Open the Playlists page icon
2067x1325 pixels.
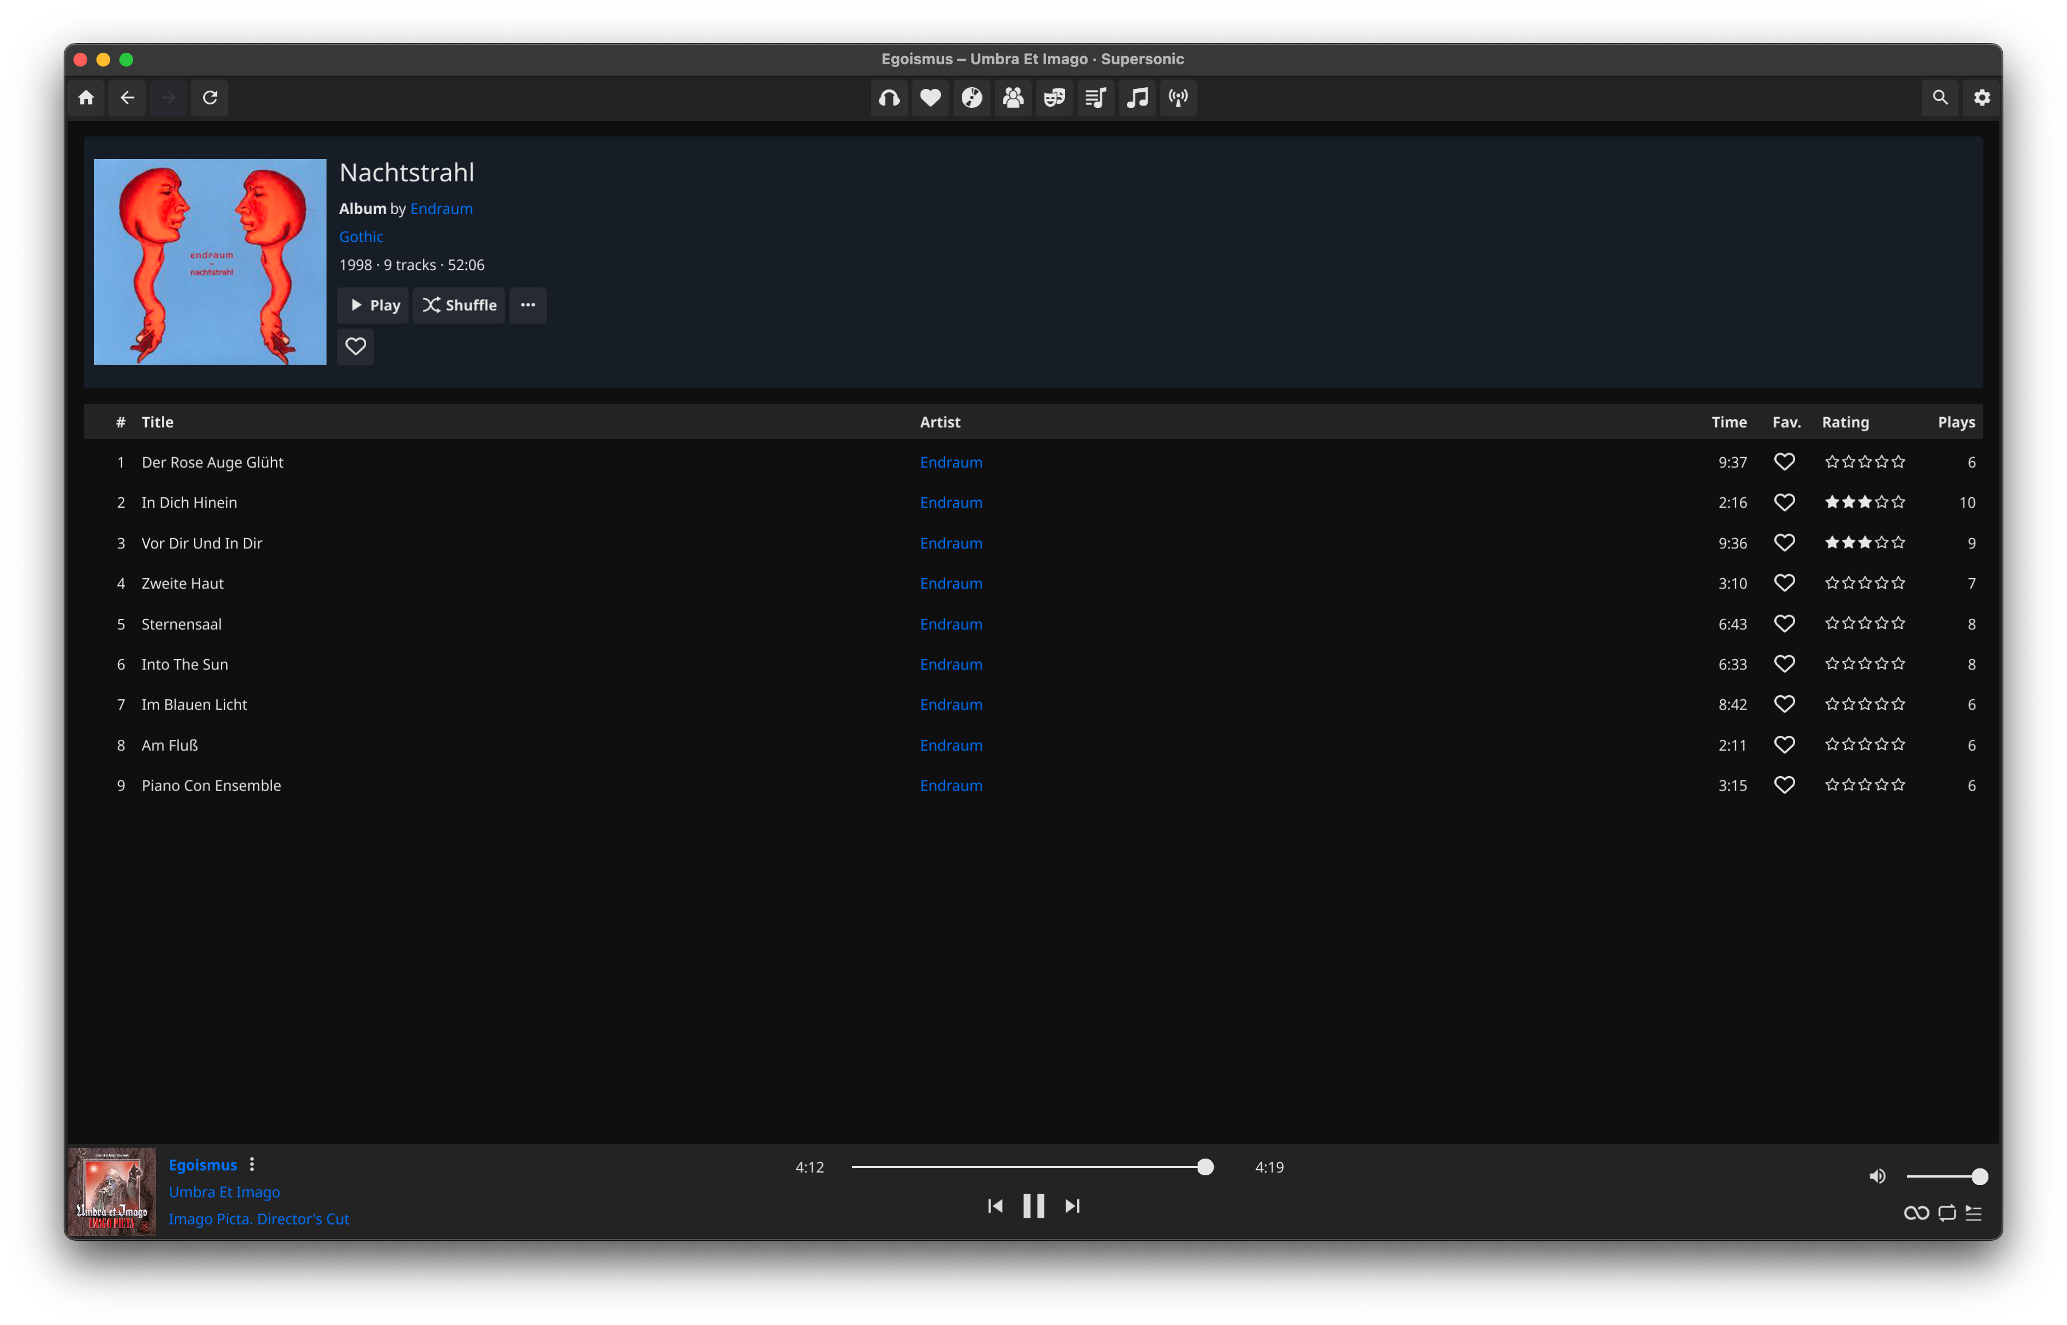1095,98
